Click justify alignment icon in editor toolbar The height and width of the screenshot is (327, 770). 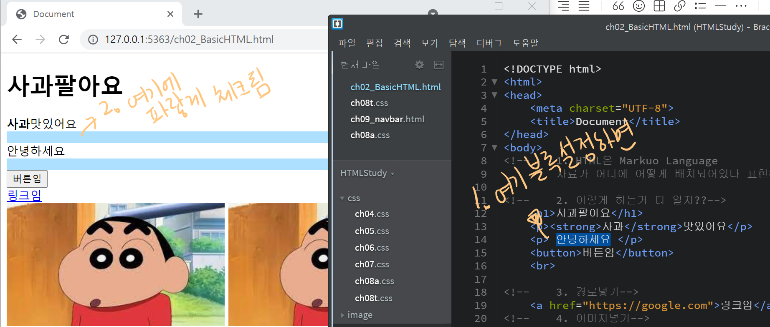tap(584, 6)
